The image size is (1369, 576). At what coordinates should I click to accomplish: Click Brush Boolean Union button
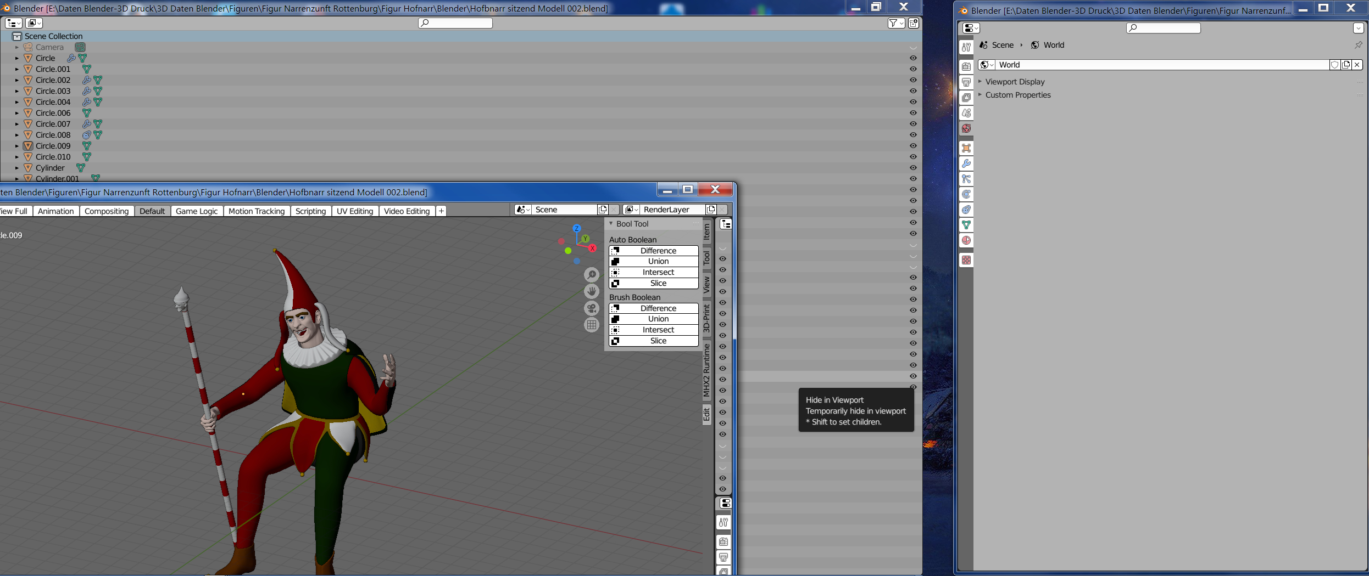pos(653,319)
